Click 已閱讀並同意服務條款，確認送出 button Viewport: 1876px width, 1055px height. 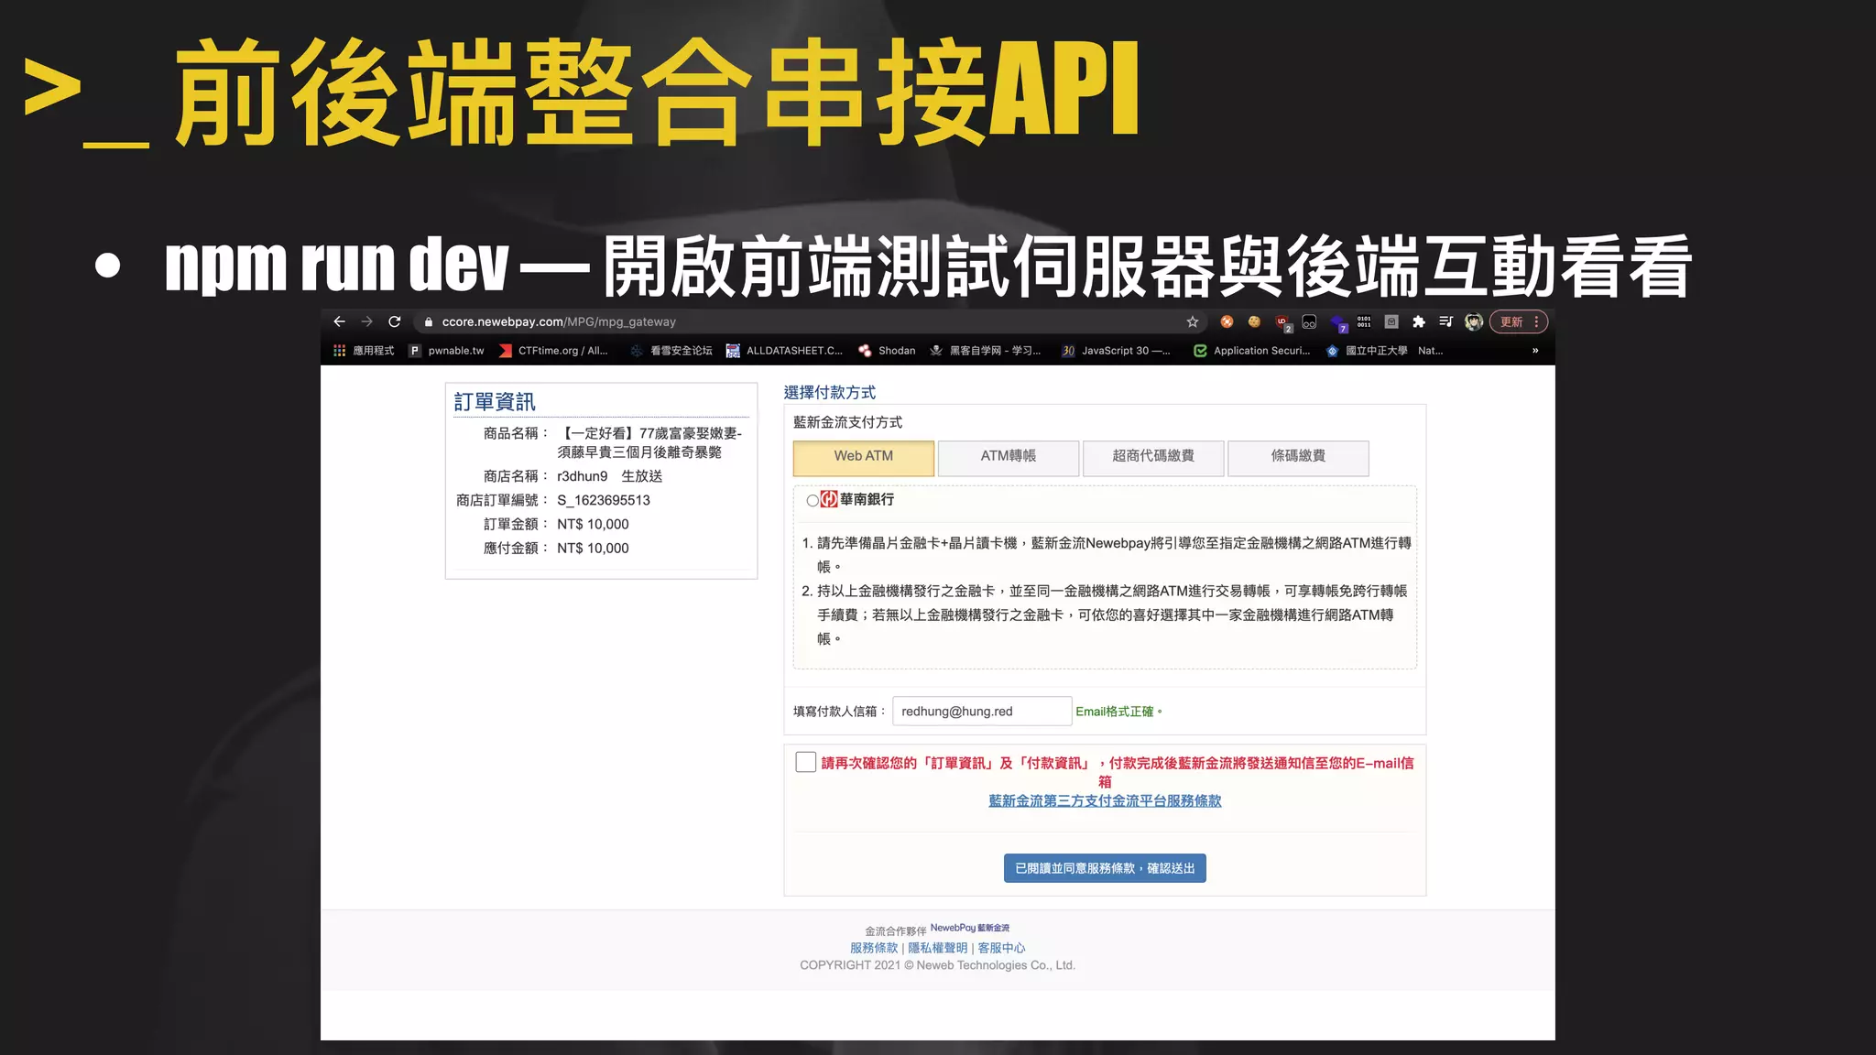(1105, 868)
